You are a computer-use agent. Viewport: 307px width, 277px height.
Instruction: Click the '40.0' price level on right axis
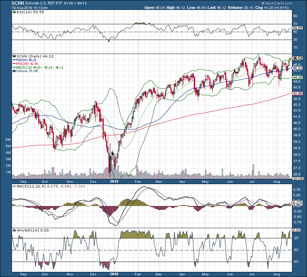[297, 129]
